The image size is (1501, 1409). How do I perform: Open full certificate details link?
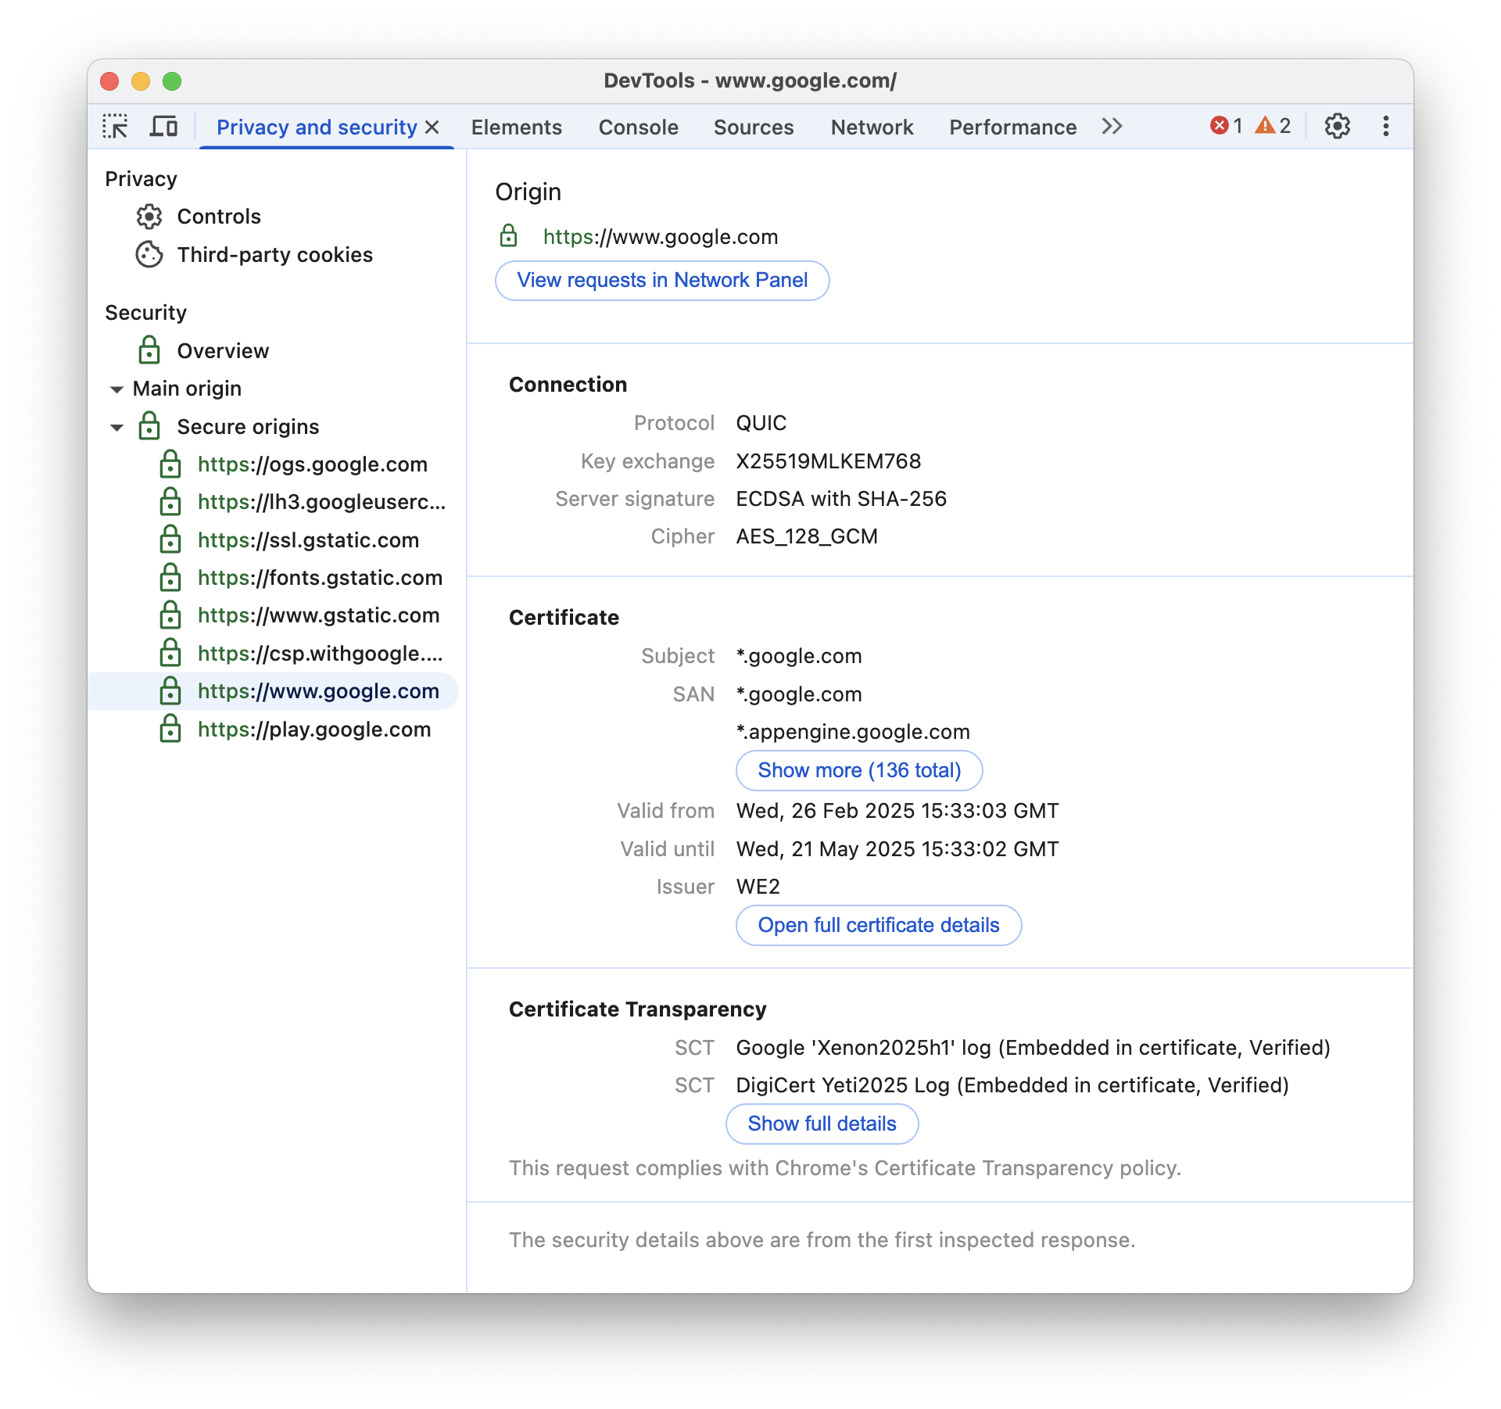pos(879,924)
